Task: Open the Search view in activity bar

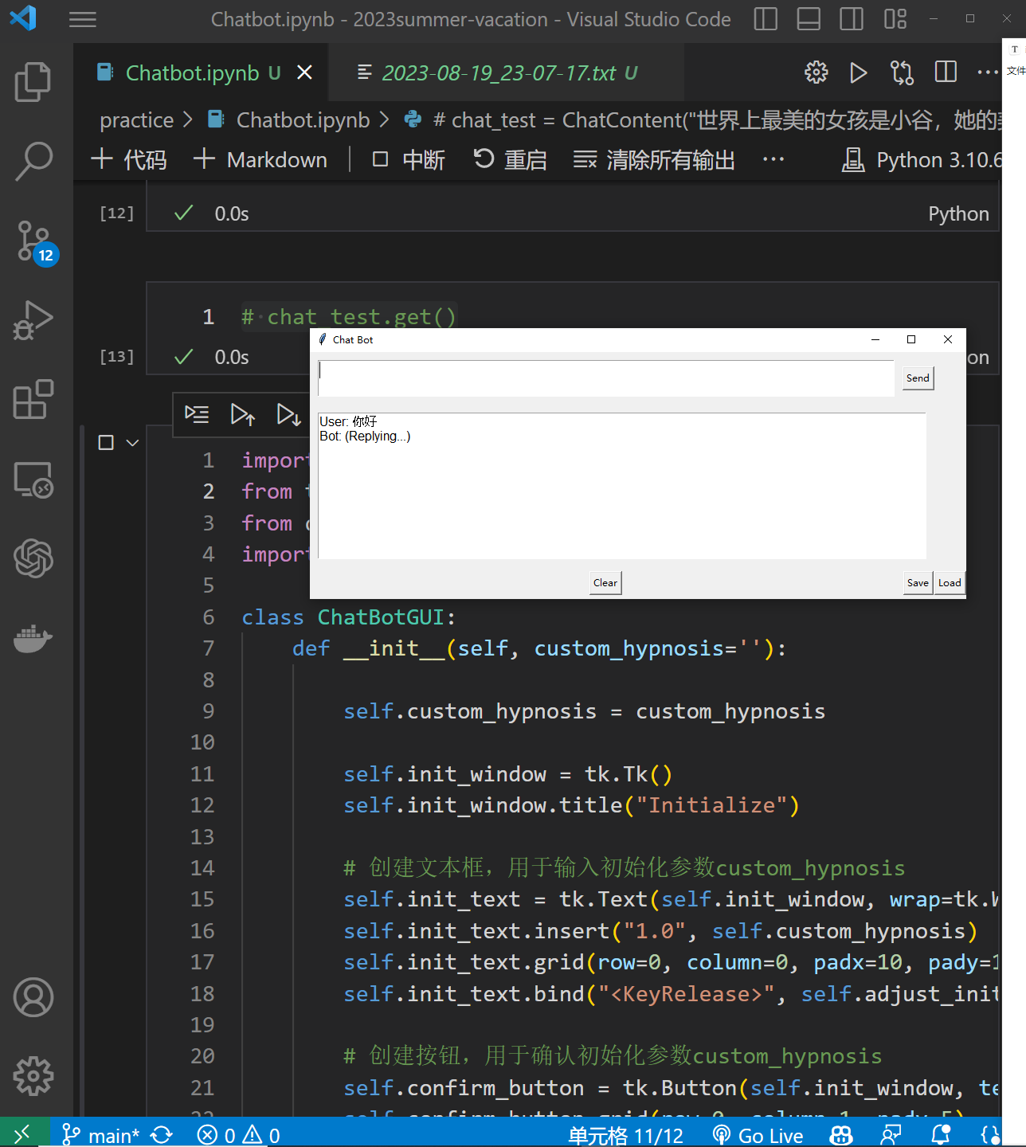Action: [x=33, y=162]
